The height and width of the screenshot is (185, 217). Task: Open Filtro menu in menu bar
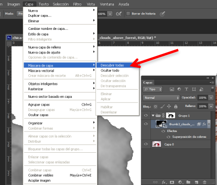(77, 4)
